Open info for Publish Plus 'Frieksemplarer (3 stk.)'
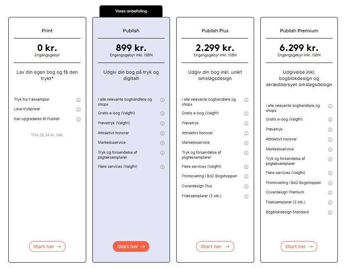347x268 pixels. [x=246, y=196]
